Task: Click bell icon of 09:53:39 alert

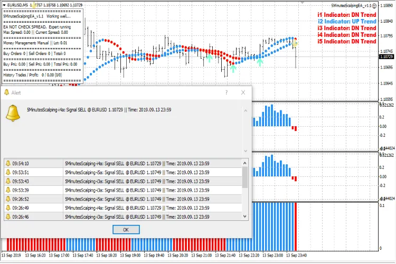Action: pyautogui.click(x=8, y=190)
